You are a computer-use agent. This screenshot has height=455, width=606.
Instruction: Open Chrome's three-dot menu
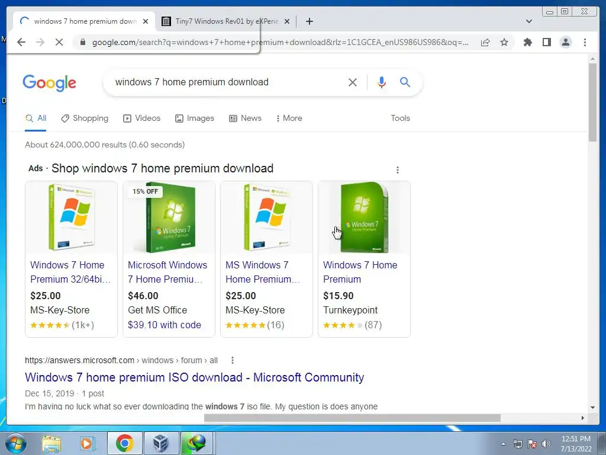click(585, 42)
